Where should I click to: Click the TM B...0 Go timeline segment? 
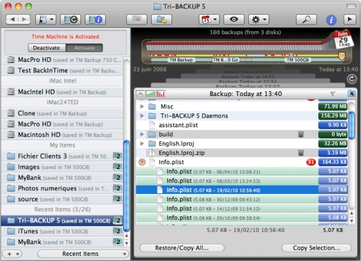225,60
